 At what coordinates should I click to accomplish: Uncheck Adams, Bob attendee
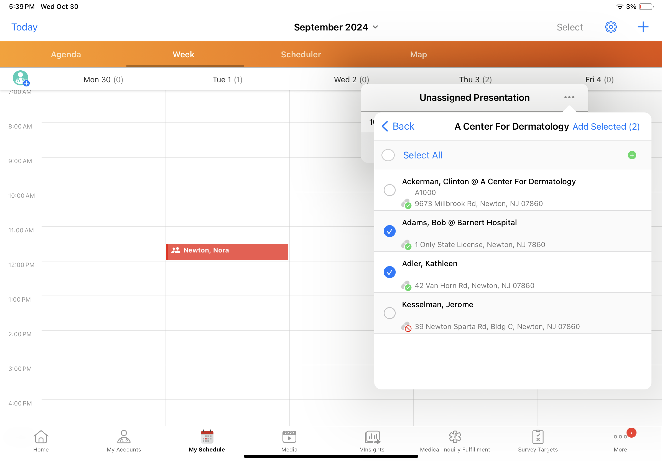[389, 231]
